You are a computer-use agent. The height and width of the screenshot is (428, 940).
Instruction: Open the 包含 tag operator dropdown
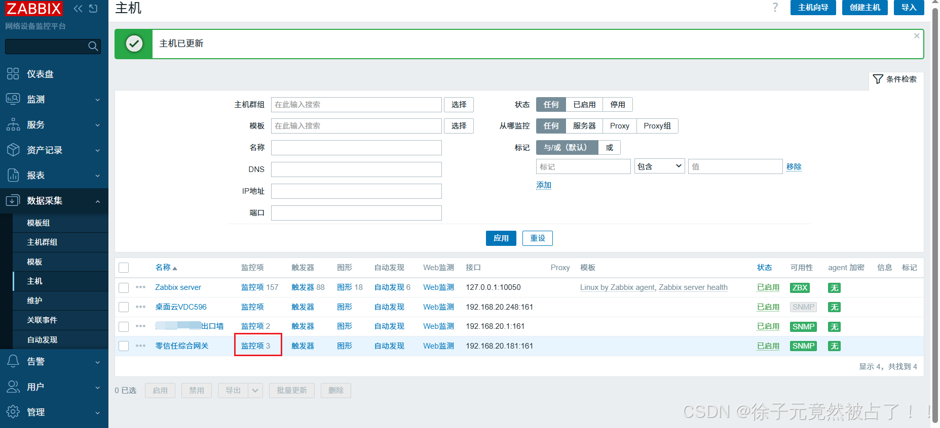[x=659, y=166]
